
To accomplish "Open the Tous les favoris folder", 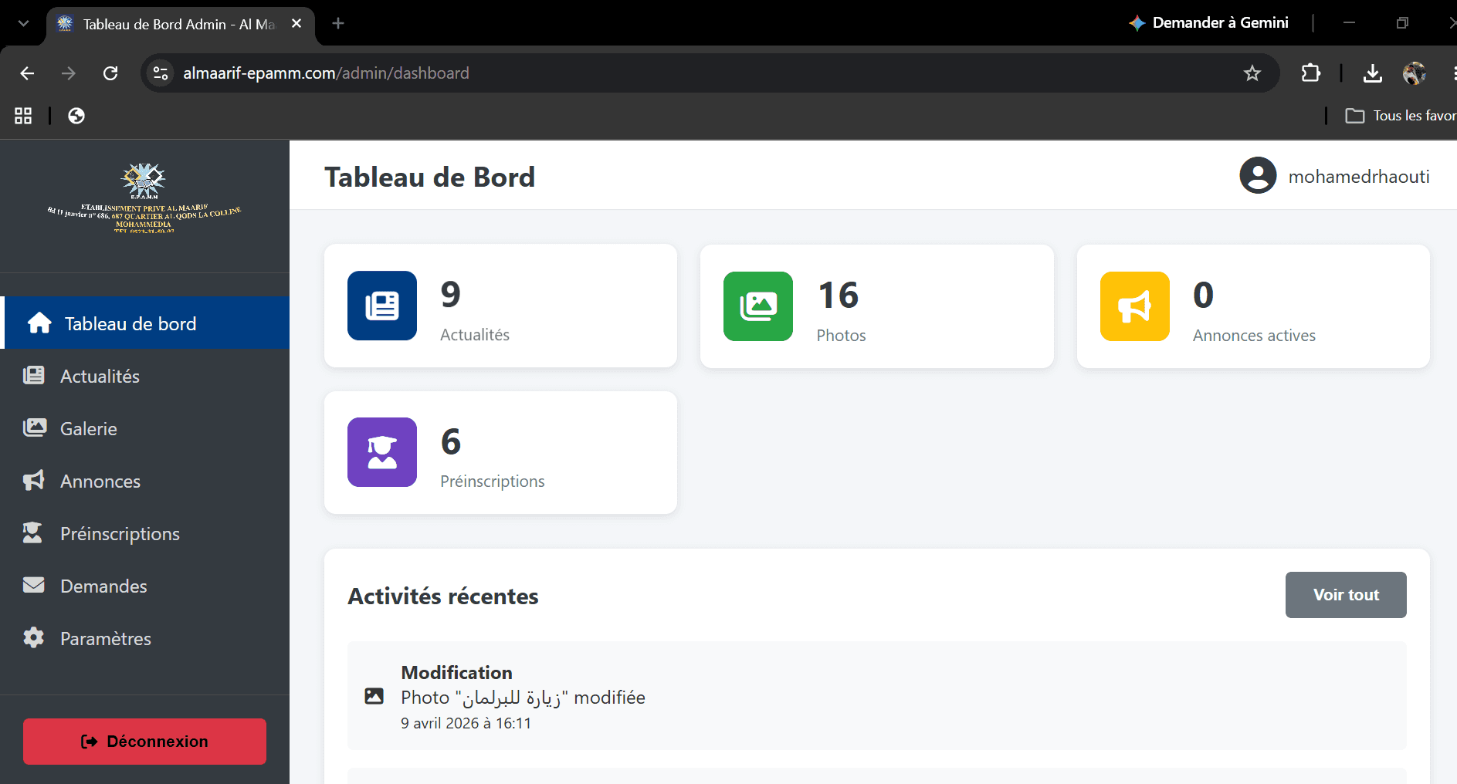I will tap(1401, 116).
